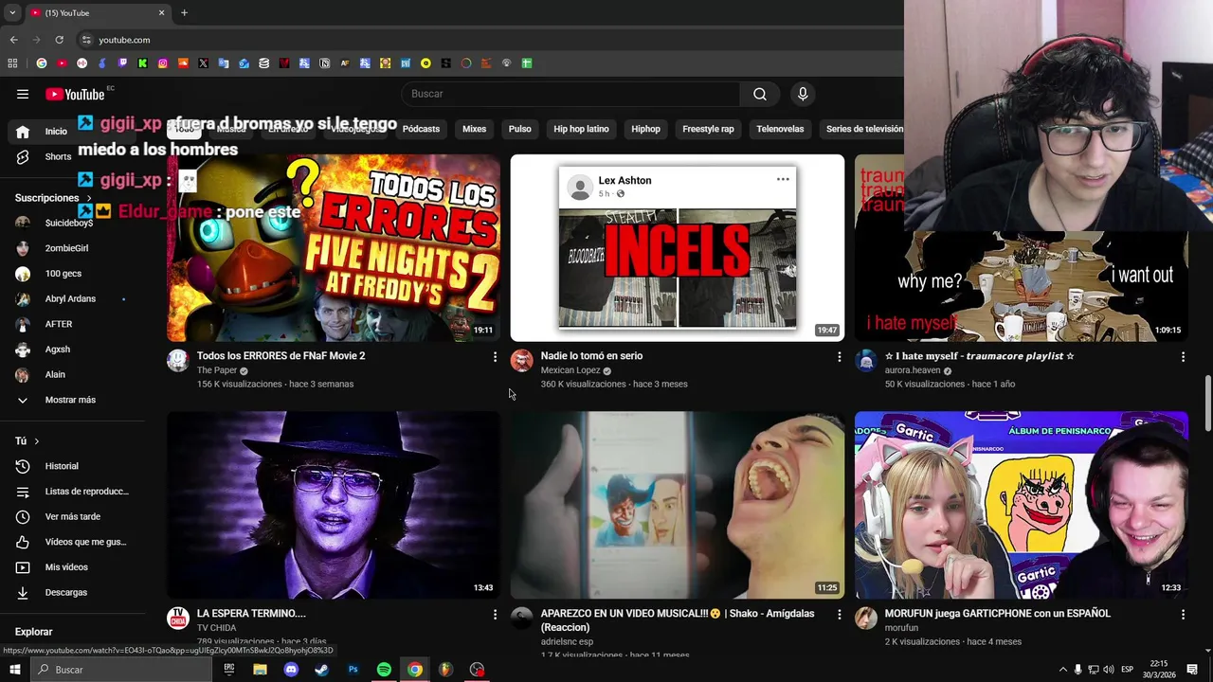Select the Mixes filter chip

click(x=474, y=129)
